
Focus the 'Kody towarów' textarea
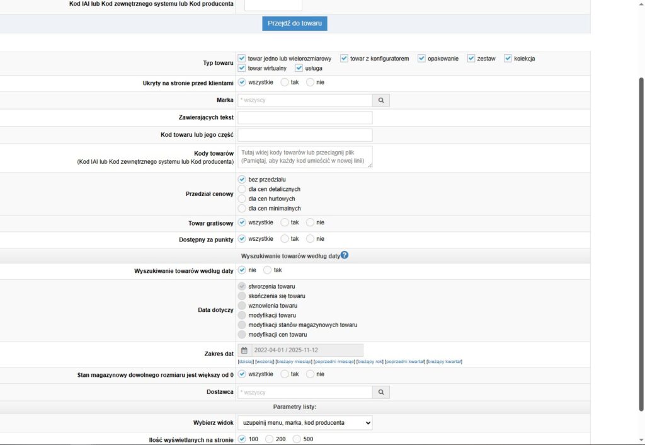305,158
